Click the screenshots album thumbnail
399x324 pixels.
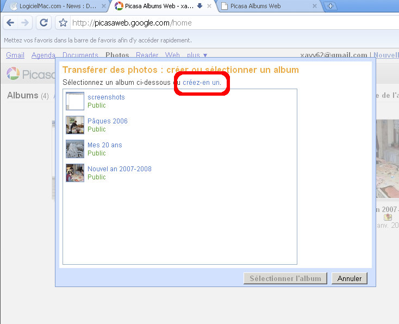(75, 101)
